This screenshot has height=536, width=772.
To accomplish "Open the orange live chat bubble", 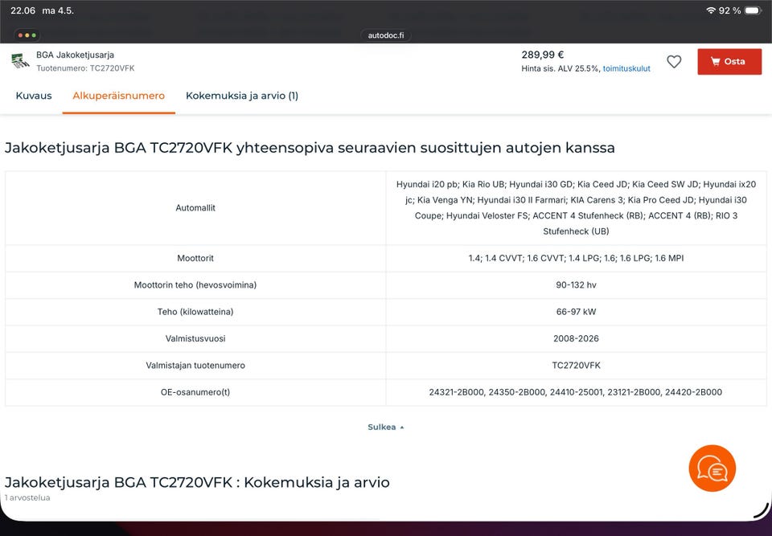I will click(x=712, y=468).
